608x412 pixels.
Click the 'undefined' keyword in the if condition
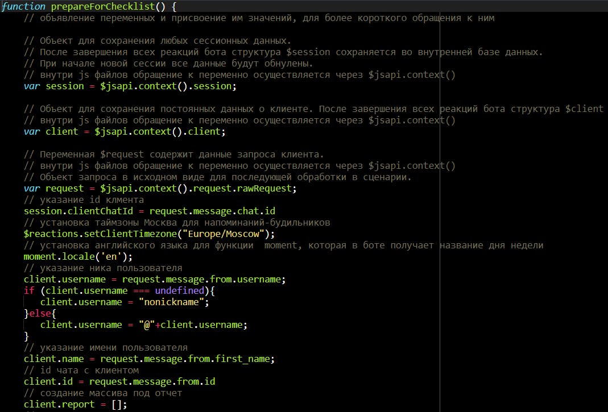point(179,291)
